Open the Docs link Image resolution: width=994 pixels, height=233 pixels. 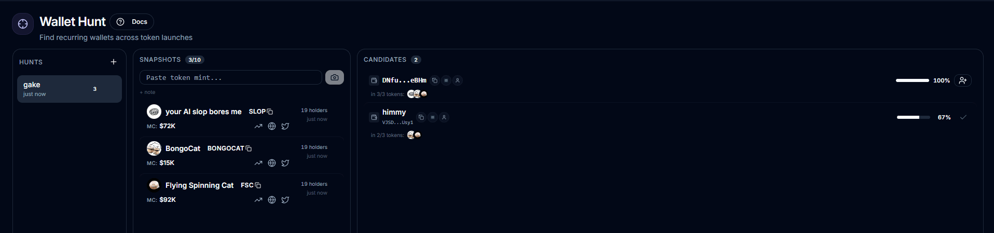point(132,22)
